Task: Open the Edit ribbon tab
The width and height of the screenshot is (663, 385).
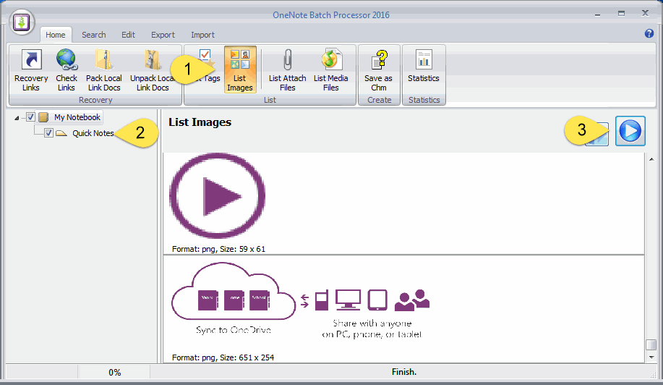Action: pos(128,35)
